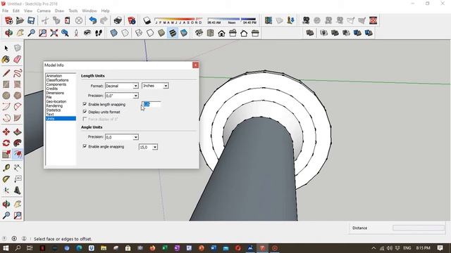
Task: Click the Open folder icon
Action: tap(20, 20)
